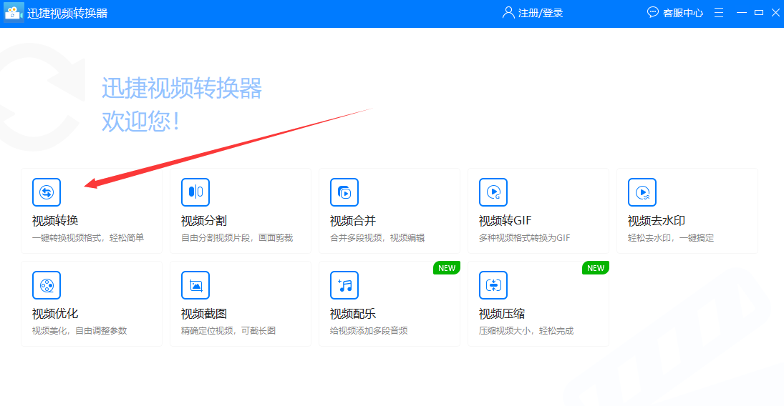Click the 视频压缩 title text
The height and width of the screenshot is (406, 784).
[502, 314]
